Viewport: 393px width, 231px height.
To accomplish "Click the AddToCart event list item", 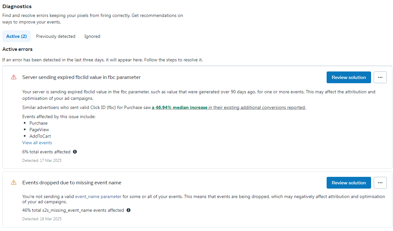I will click(x=40, y=136).
